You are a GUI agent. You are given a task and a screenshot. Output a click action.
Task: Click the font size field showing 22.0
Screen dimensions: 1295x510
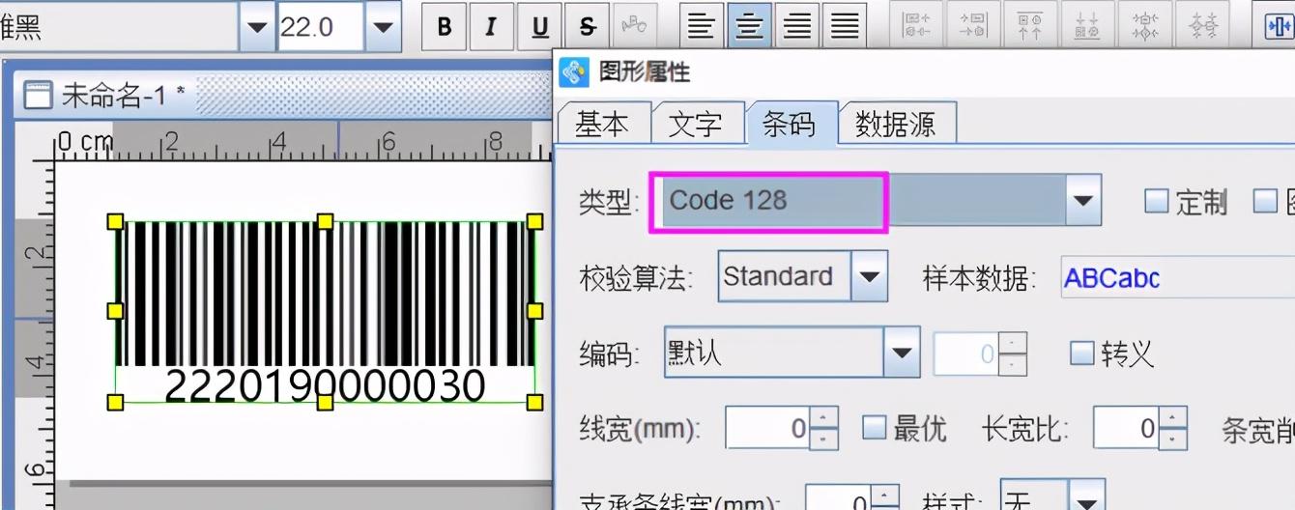(321, 27)
